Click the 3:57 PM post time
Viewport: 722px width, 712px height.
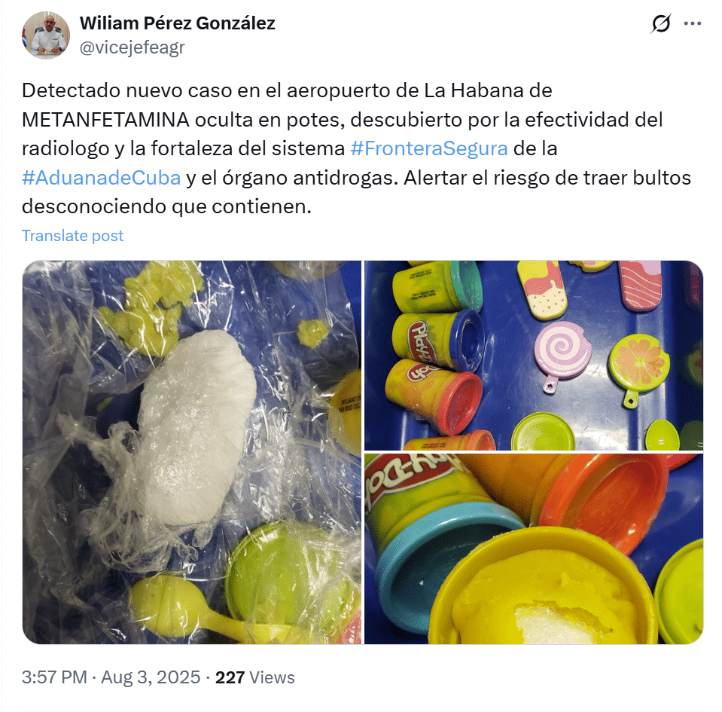(x=54, y=677)
